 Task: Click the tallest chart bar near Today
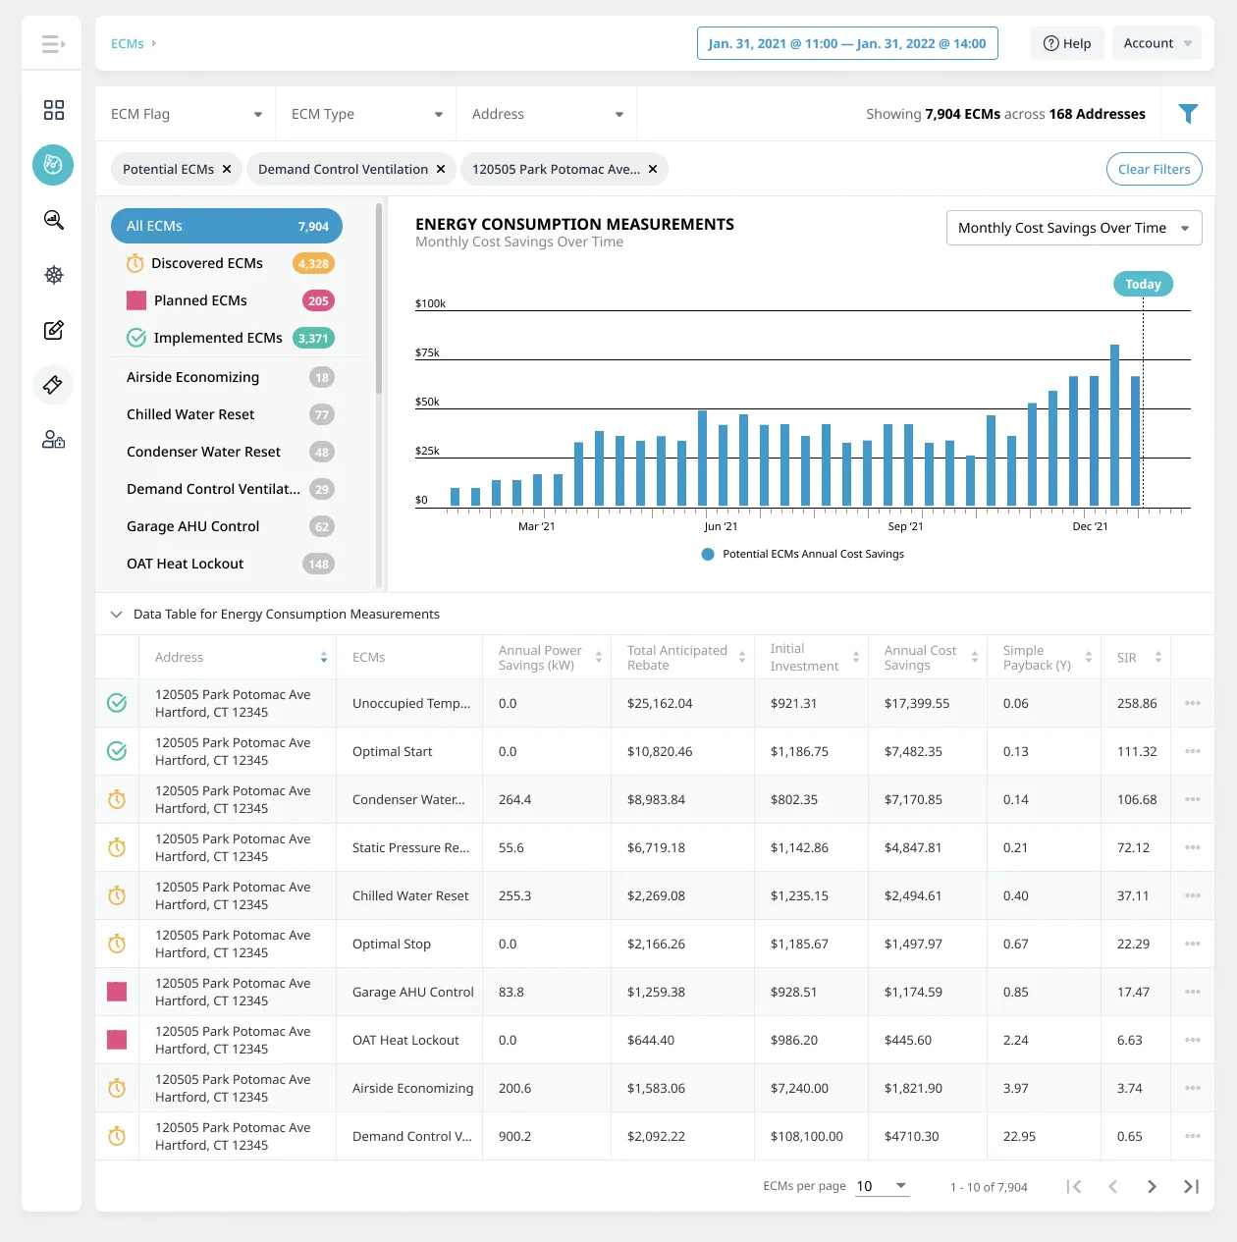[1114, 425]
